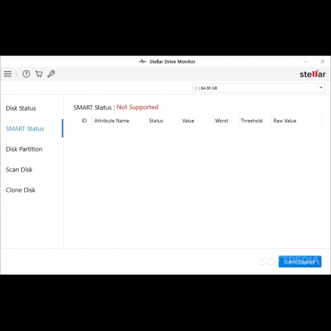Screen dimensions: 331x331
Task: Click the stellar brand logo
Action: [x=312, y=74]
